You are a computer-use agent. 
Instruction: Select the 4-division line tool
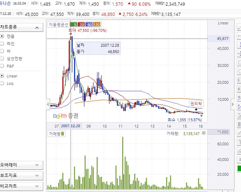239,89
